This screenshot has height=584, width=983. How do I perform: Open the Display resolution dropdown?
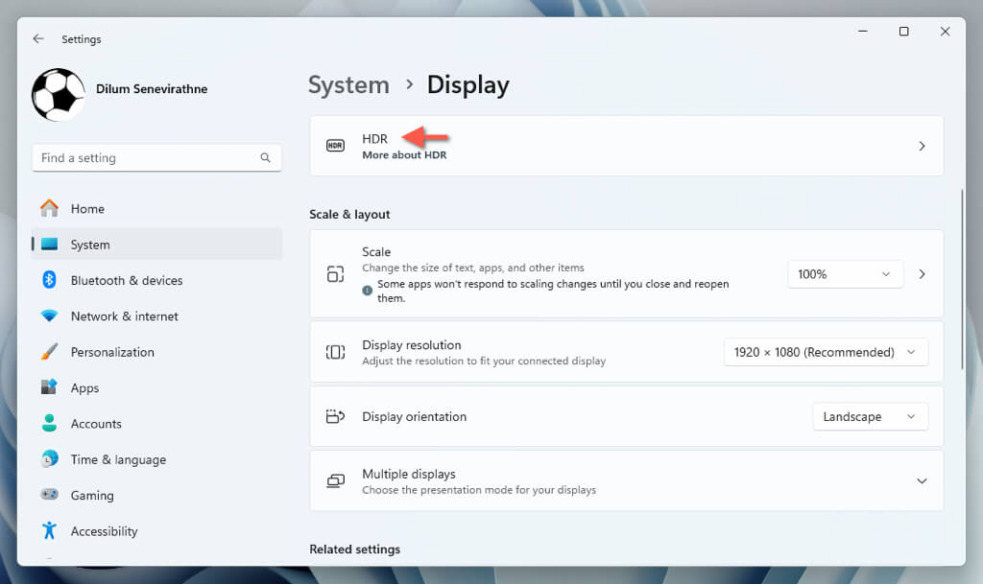tap(826, 352)
